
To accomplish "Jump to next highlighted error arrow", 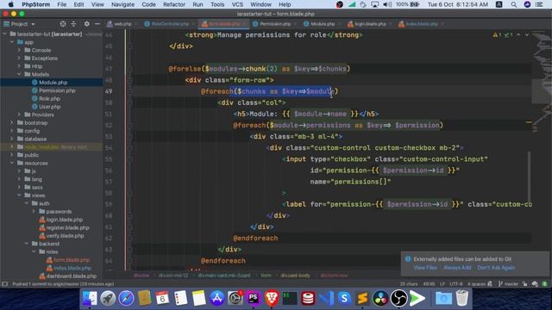I will pos(527,34).
